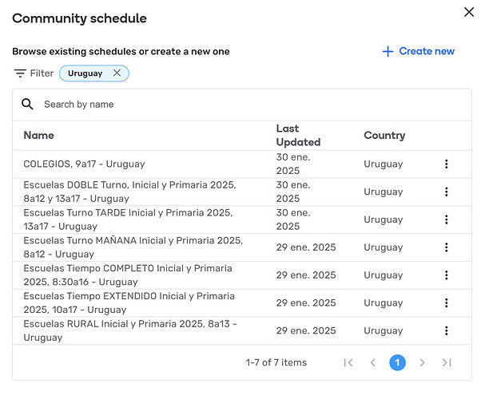Go to next page of results
Image resolution: width=481 pixels, height=399 pixels.
coord(422,362)
